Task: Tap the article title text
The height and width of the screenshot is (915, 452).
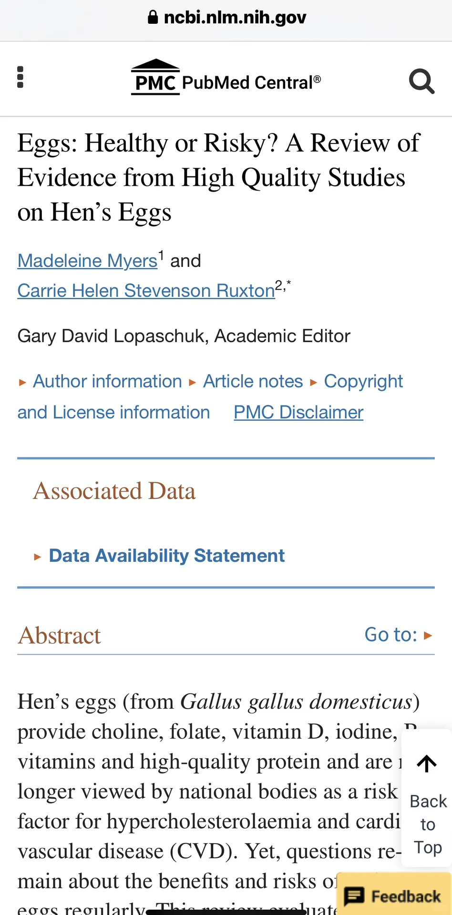Action: pos(218,177)
